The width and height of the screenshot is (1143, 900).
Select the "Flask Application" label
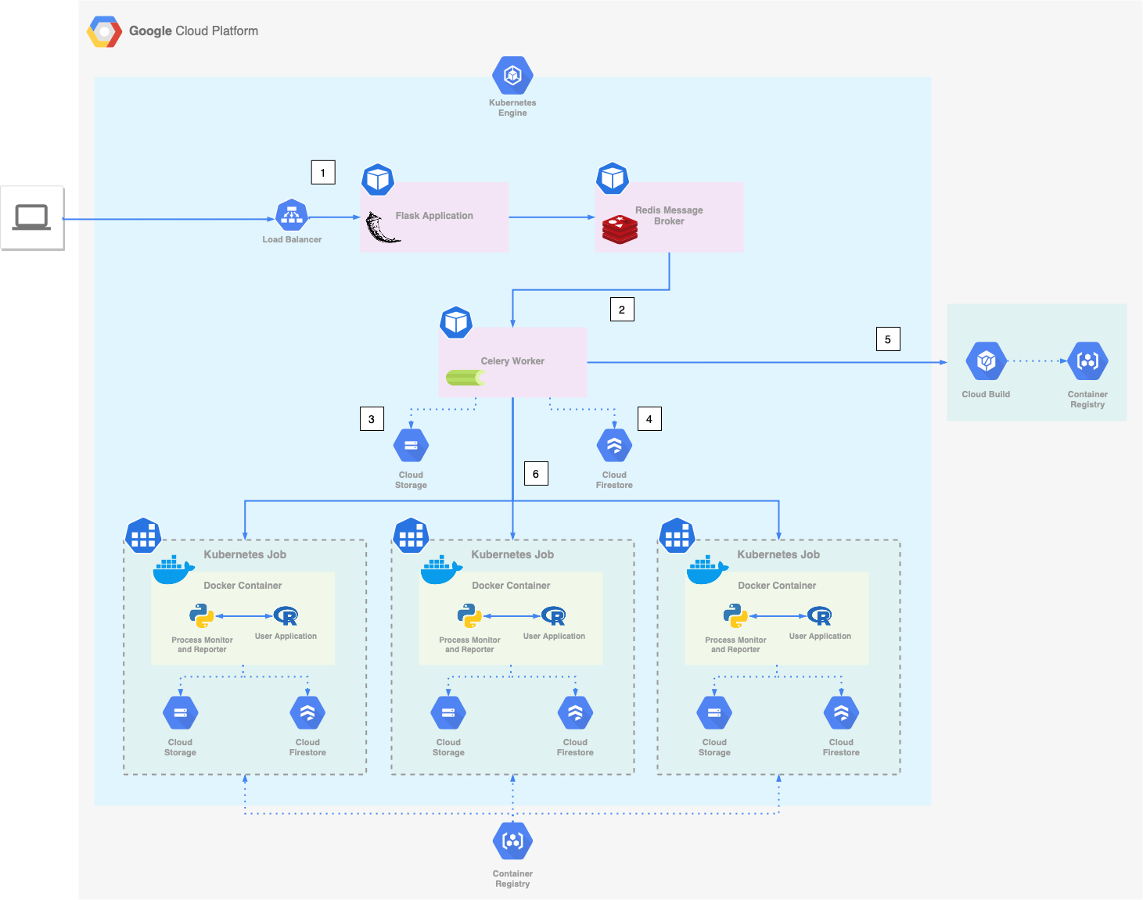(434, 216)
